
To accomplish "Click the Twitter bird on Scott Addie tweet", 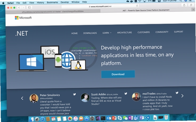I will 126,93.
